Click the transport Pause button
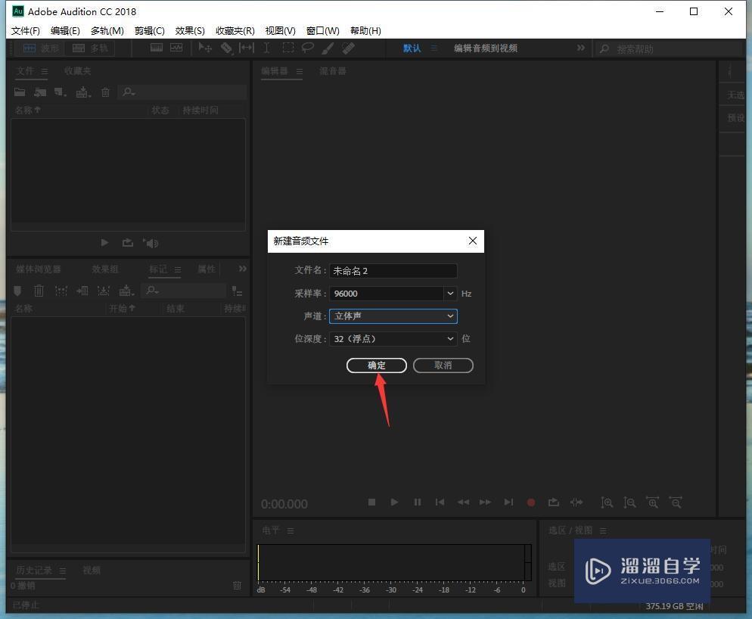 (418, 502)
